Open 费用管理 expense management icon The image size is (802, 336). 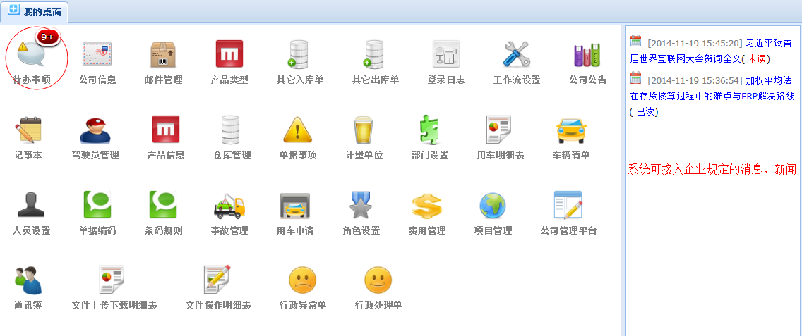[x=426, y=206]
